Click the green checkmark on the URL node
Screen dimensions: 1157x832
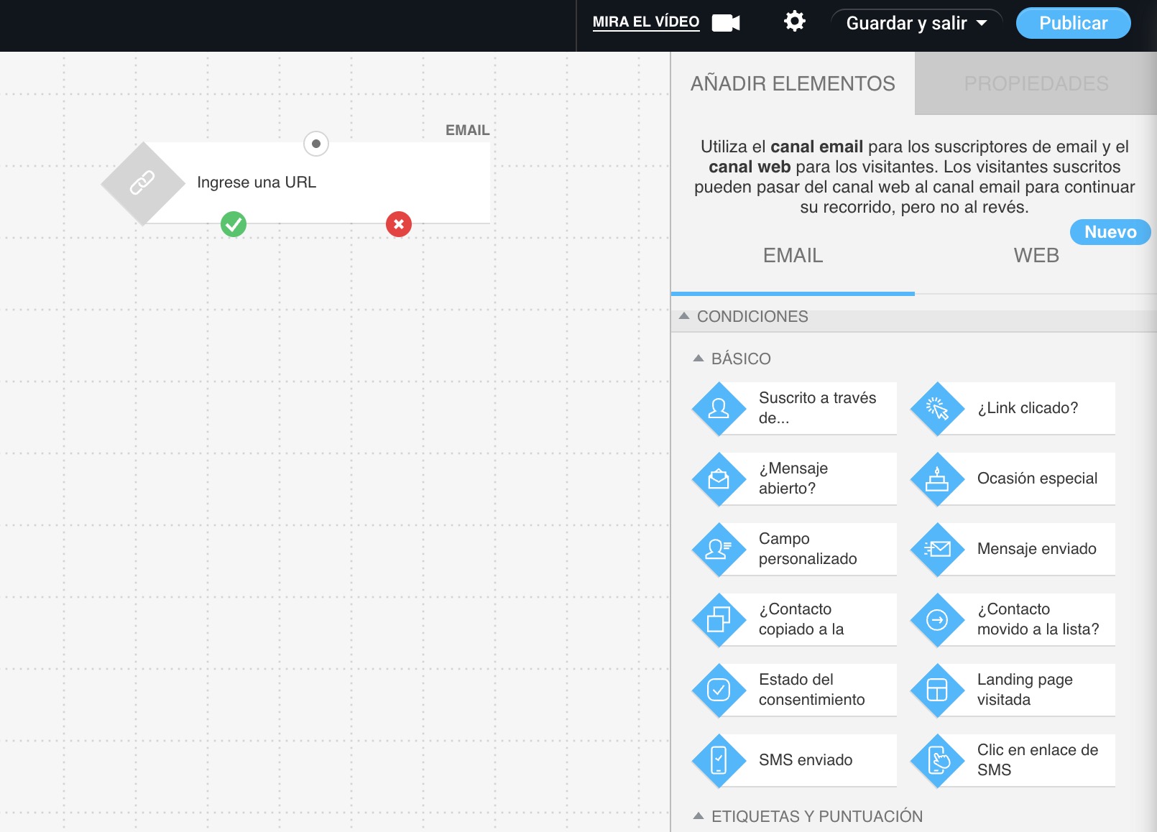[234, 224]
